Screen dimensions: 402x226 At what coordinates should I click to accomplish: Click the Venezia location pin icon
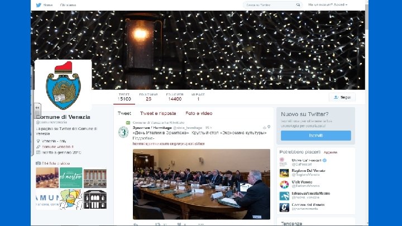tap(38, 141)
